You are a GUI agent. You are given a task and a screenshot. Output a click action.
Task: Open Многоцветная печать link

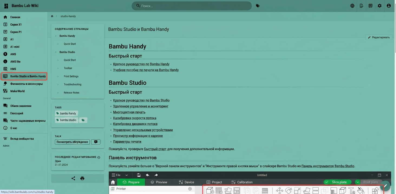pos(129,112)
